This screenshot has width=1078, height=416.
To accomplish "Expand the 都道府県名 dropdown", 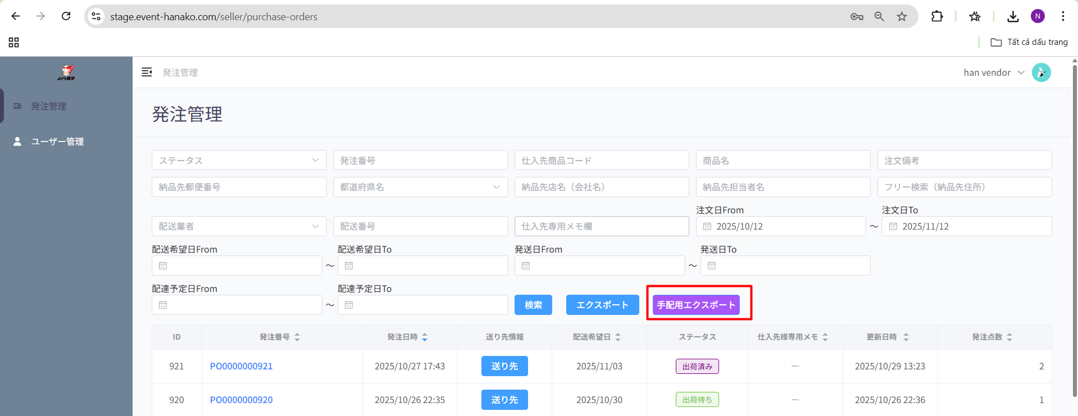I will [x=420, y=187].
